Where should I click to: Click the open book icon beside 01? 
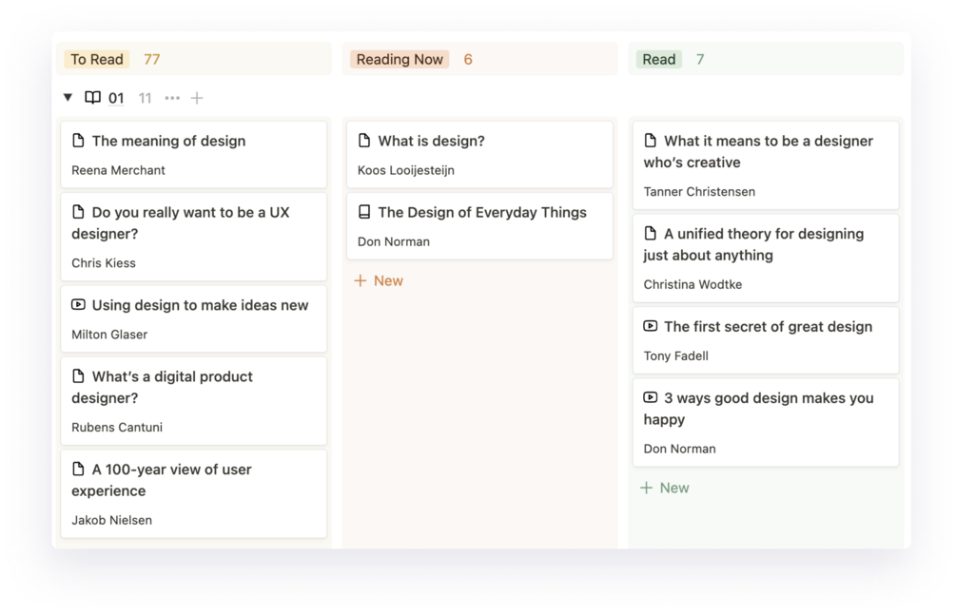pos(92,98)
